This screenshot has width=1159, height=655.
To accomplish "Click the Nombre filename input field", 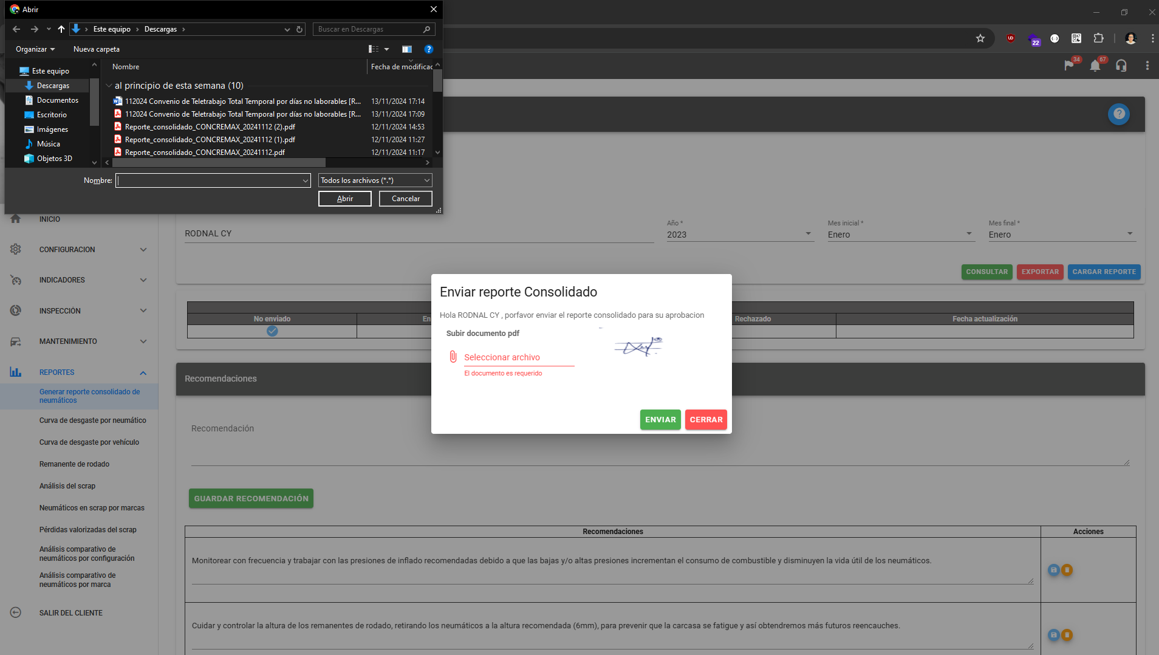I will pyautogui.click(x=208, y=180).
